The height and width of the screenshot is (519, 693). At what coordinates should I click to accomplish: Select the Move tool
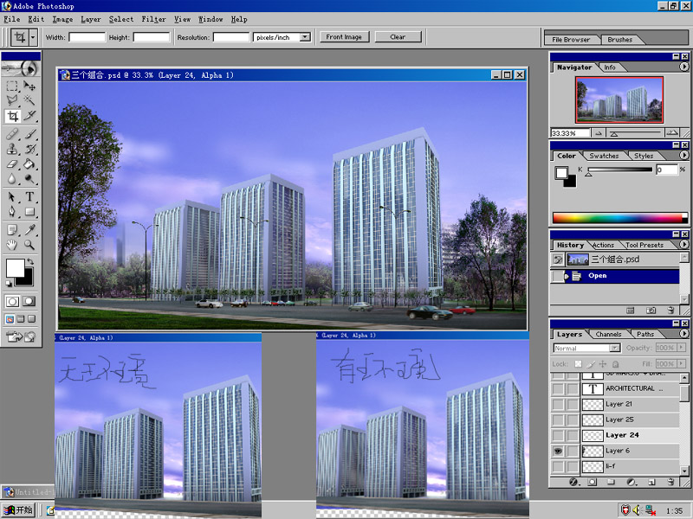pos(29,86)
